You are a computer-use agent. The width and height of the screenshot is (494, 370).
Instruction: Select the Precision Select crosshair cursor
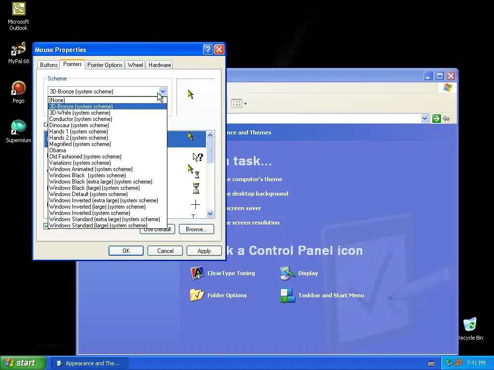tap(195, 204)
